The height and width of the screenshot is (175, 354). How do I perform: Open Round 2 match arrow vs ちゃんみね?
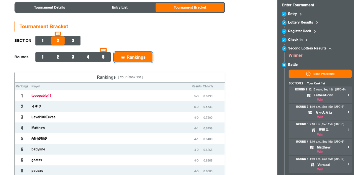pyautogui.click(x=348, y=112)
